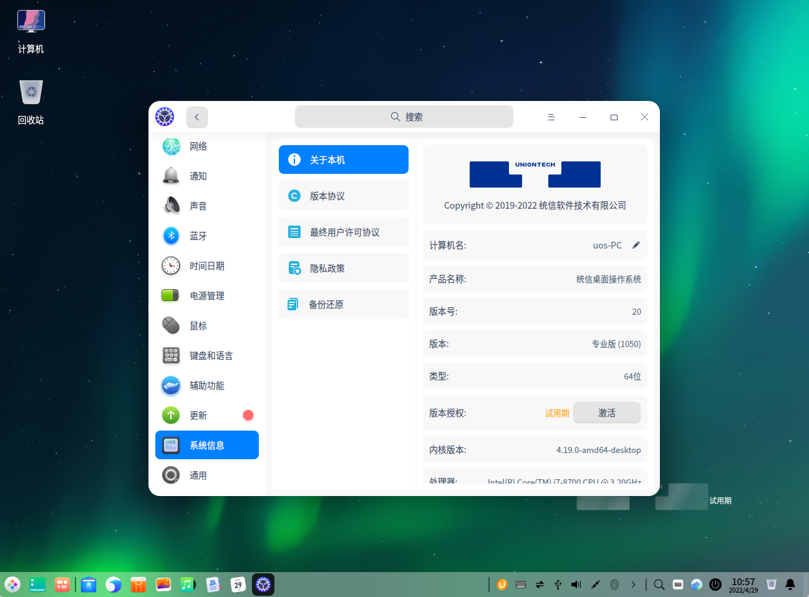Go back with the title bar arrow
The image size is (809, 597).
click(197, 117)
